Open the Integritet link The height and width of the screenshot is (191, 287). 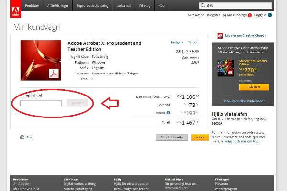pos(213,15)
